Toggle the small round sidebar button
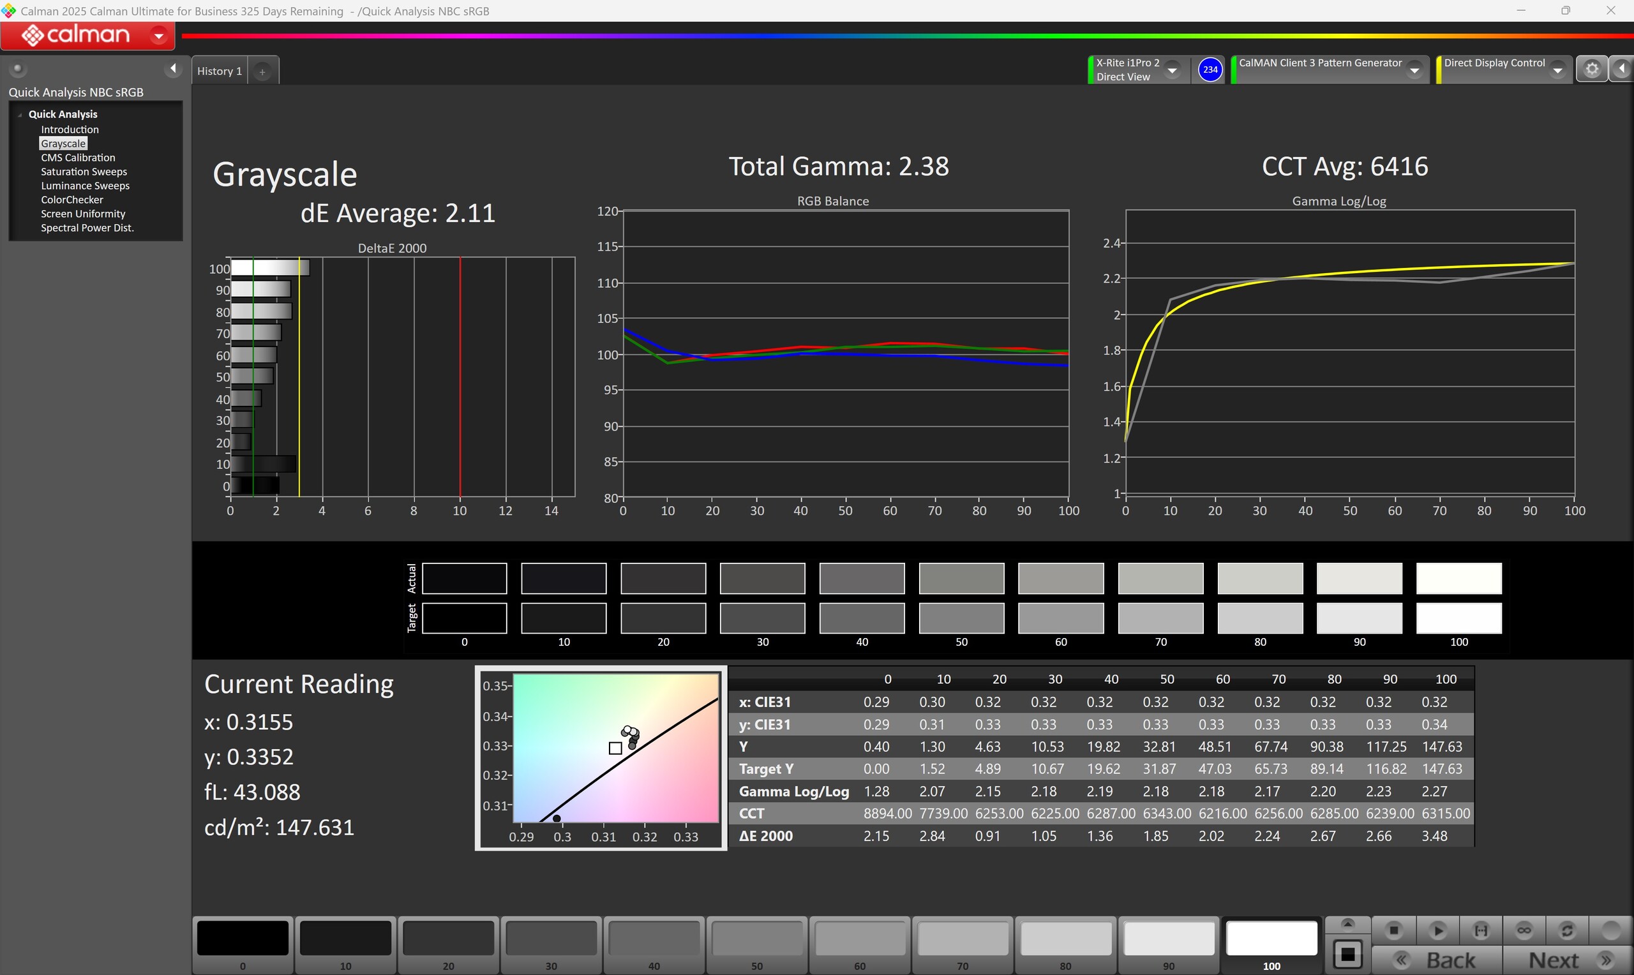 (18, 68)
